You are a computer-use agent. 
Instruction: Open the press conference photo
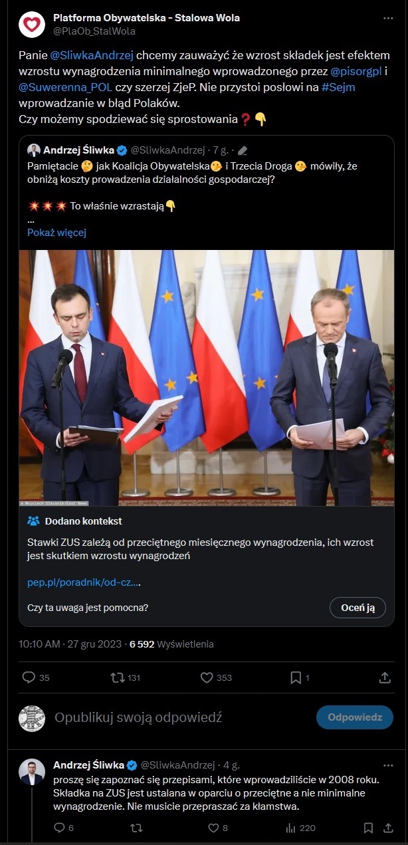206,378
